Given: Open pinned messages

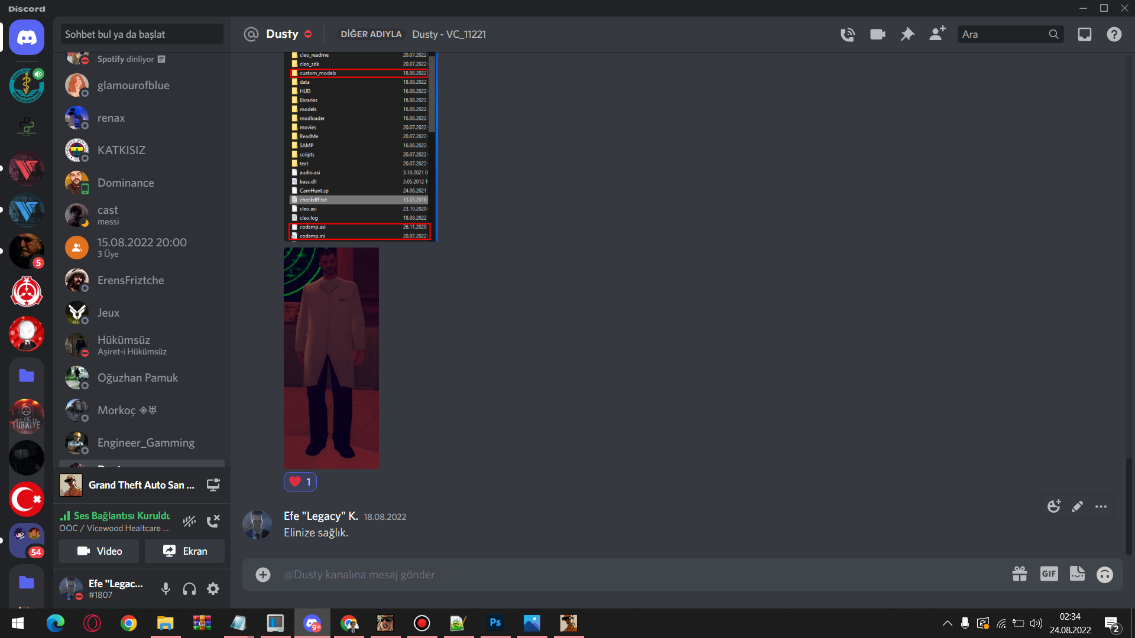Looking at the screenshot, I should click(x=907, y=34).
